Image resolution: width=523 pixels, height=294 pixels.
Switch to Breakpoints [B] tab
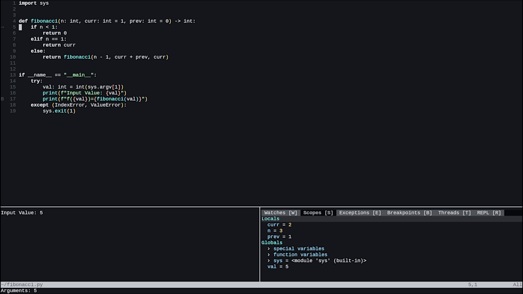[410, 213]
